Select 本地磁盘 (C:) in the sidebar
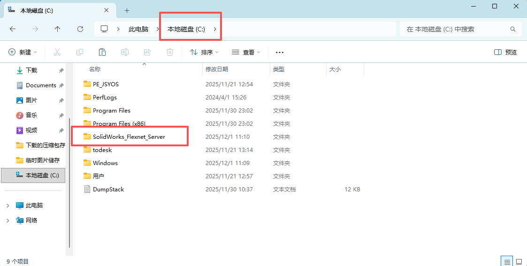 click(33, 175)
